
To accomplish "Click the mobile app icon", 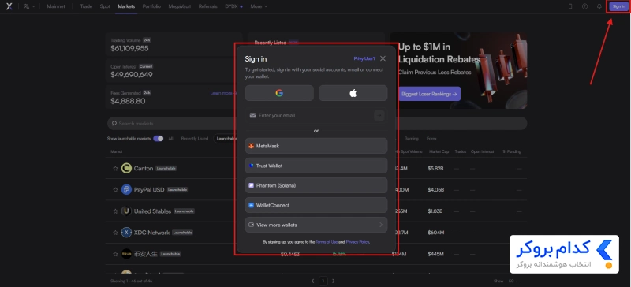I will [x=569, y=6].
